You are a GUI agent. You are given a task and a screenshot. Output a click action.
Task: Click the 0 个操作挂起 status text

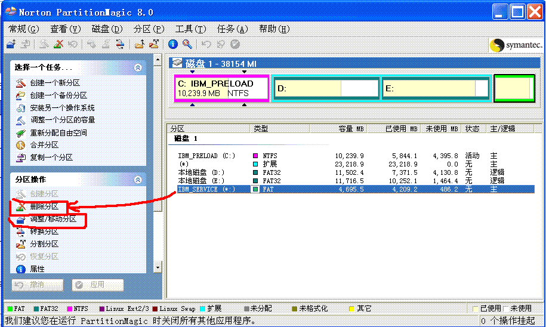(x=508, y=320)
